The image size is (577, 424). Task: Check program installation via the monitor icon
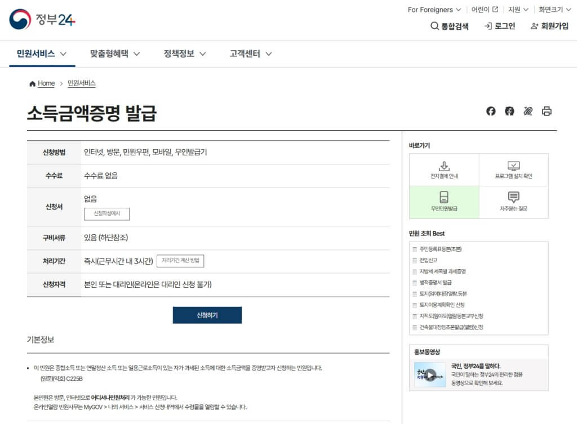pos(514,169)
